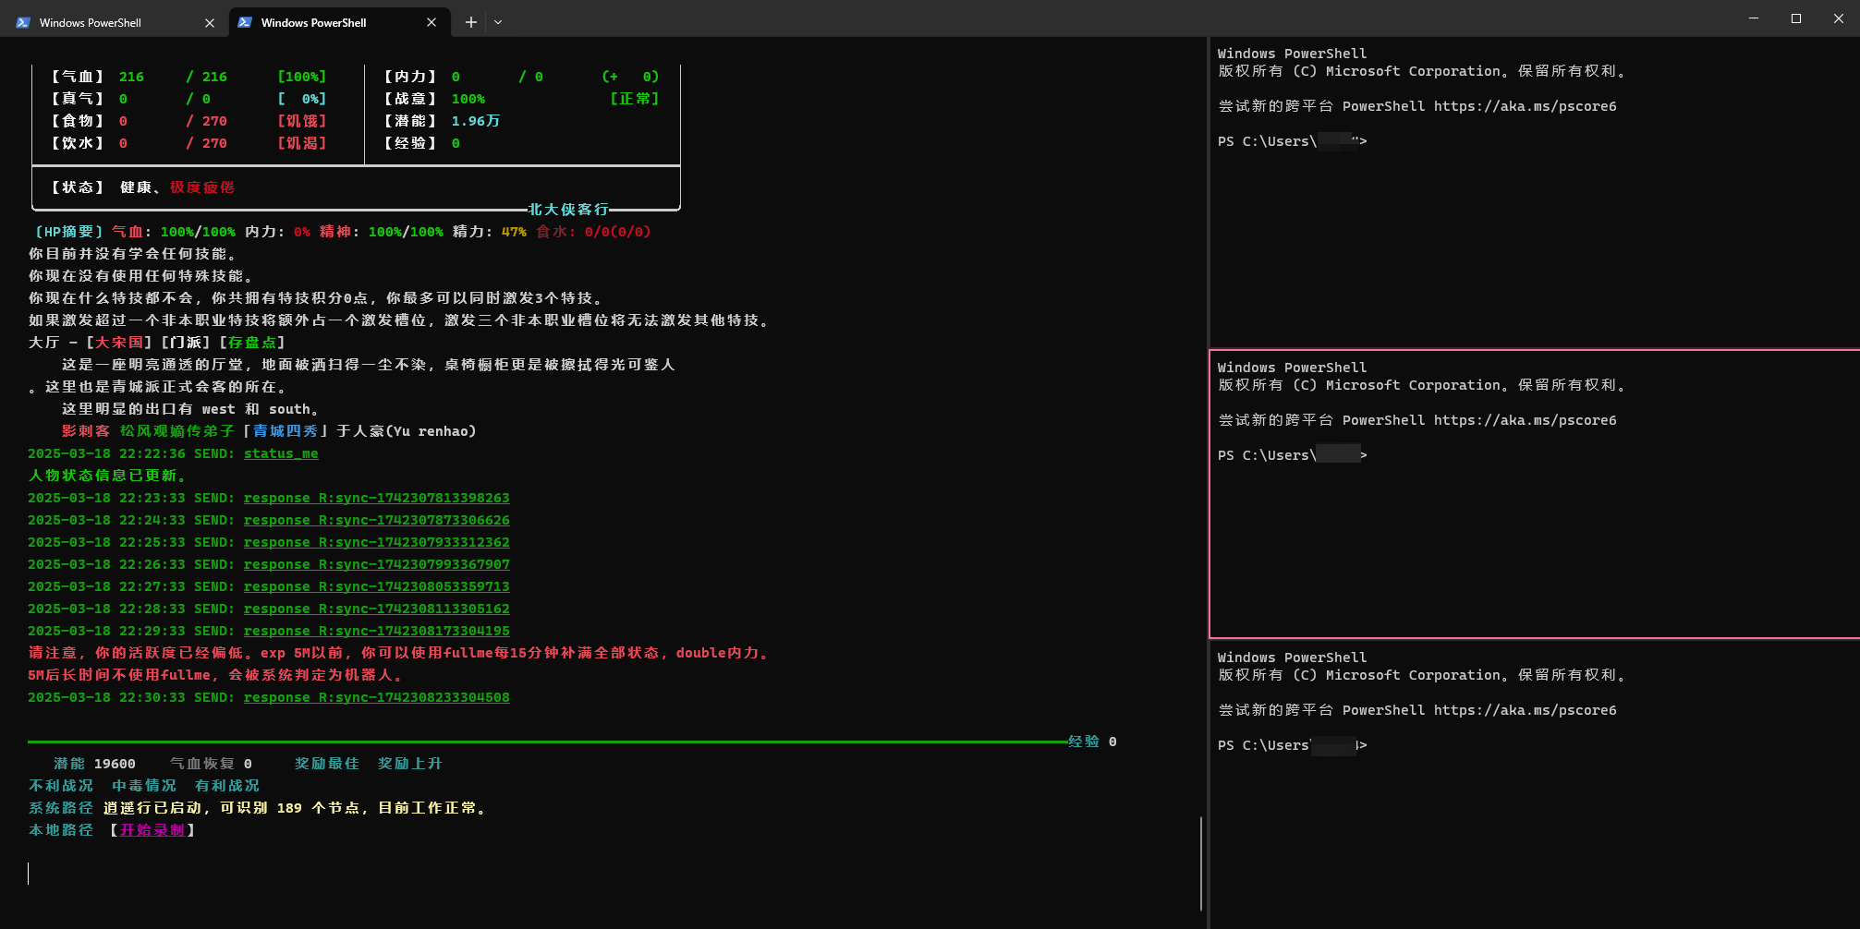1860x929 pixels.
Task: Open response R:sync-1742307813398263 link
Action: tap(377, 498)
